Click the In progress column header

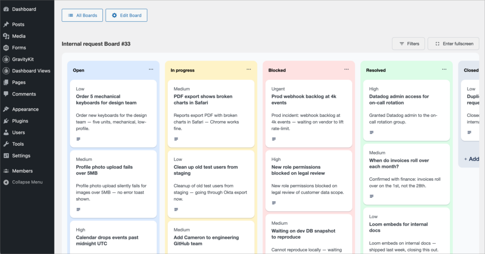point(182,70)
